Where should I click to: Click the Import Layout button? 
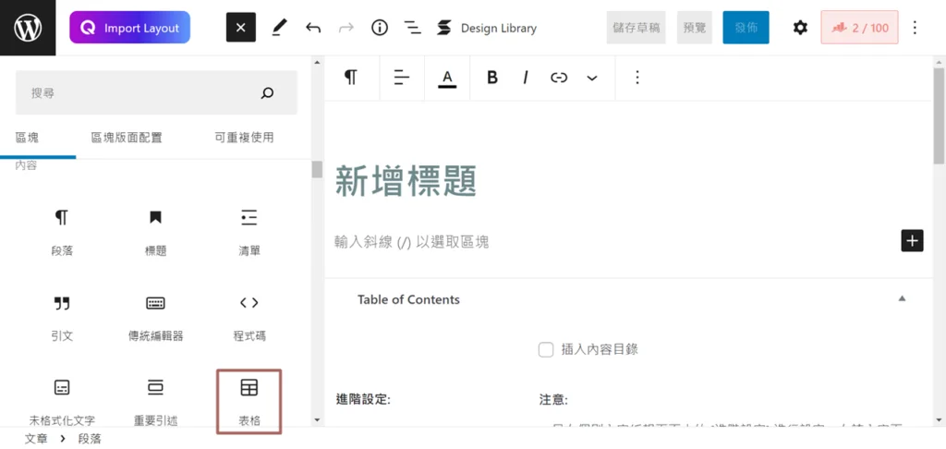(x=129, y=28)
